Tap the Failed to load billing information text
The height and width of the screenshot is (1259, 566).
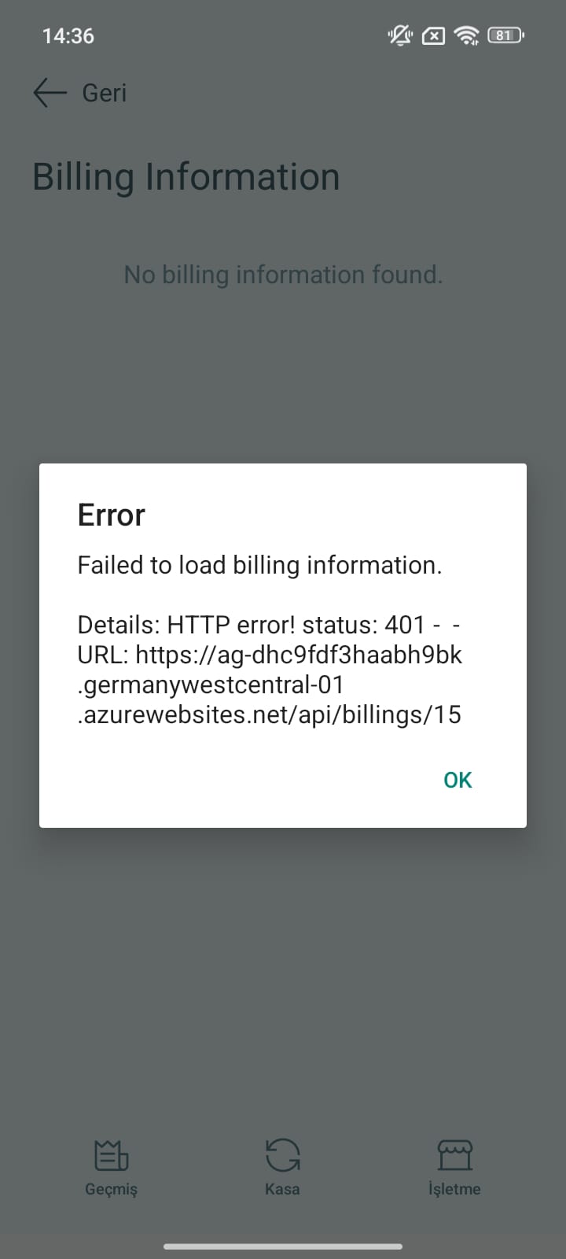259,565
